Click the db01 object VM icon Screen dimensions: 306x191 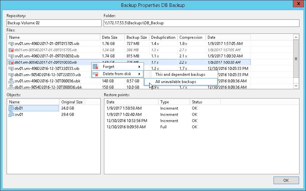11,108
